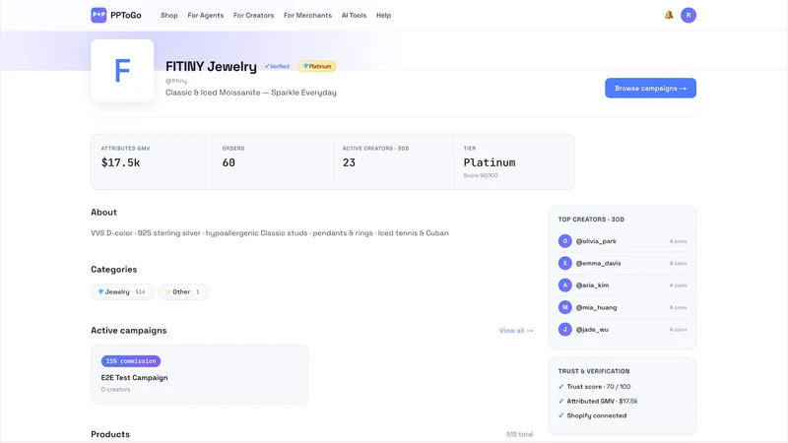Open the For Merchants menu item
This screenshot has width=788, height=443.
307,15
